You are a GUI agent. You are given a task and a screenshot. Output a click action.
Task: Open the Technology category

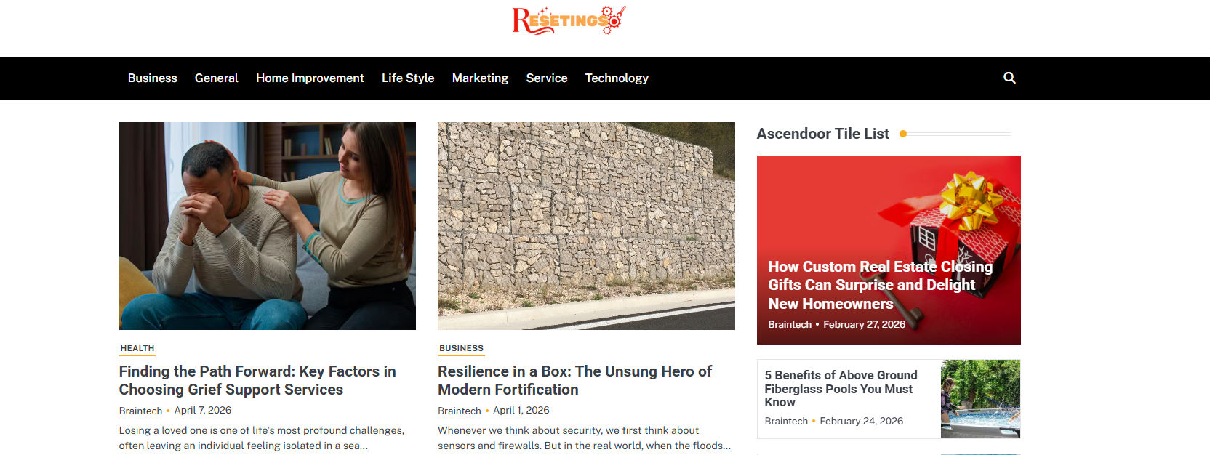pyautogui.click(x=617, y=78)
